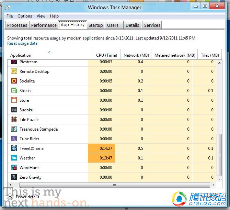Click the vertical scrollbar down arrow
Viewport: 230px width, 210px height.
click(x=219, y=179)
